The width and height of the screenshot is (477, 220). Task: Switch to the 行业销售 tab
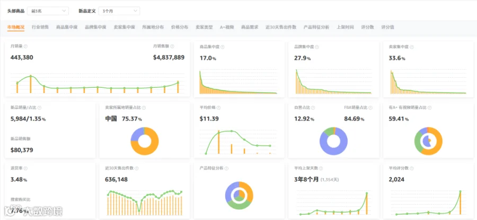[40, 27]
